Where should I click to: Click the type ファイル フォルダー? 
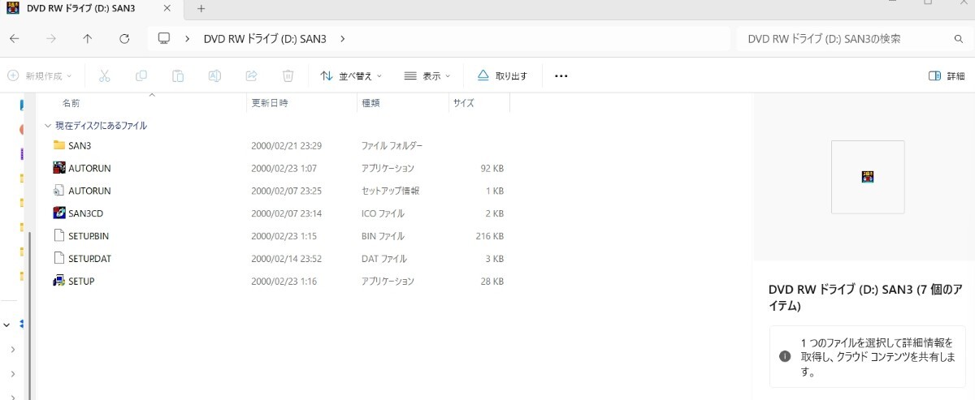(x=392, y=145)
